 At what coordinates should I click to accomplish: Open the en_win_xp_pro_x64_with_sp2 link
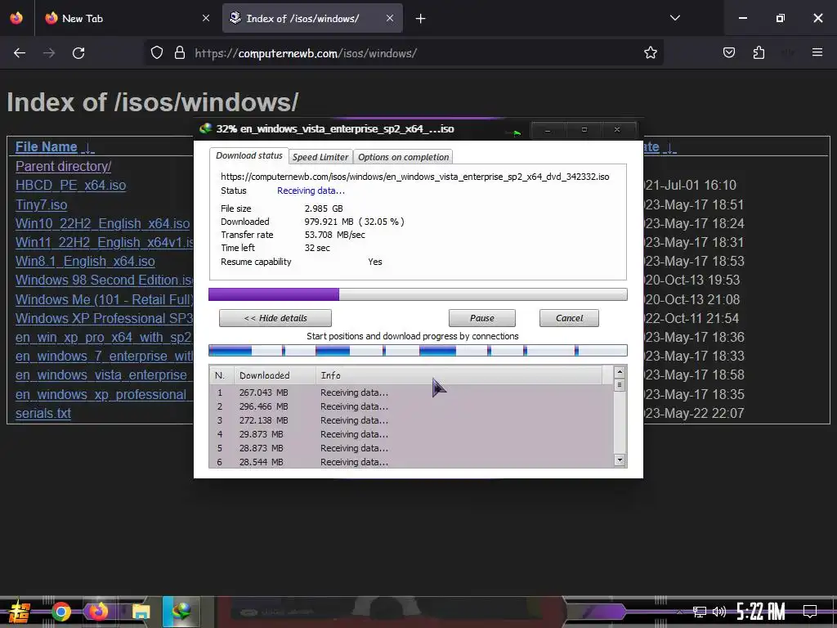coord(103,338)
